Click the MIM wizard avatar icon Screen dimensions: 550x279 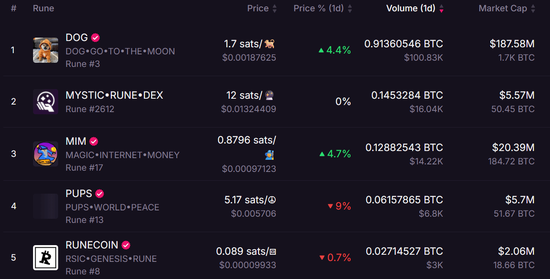coord(46,154)
